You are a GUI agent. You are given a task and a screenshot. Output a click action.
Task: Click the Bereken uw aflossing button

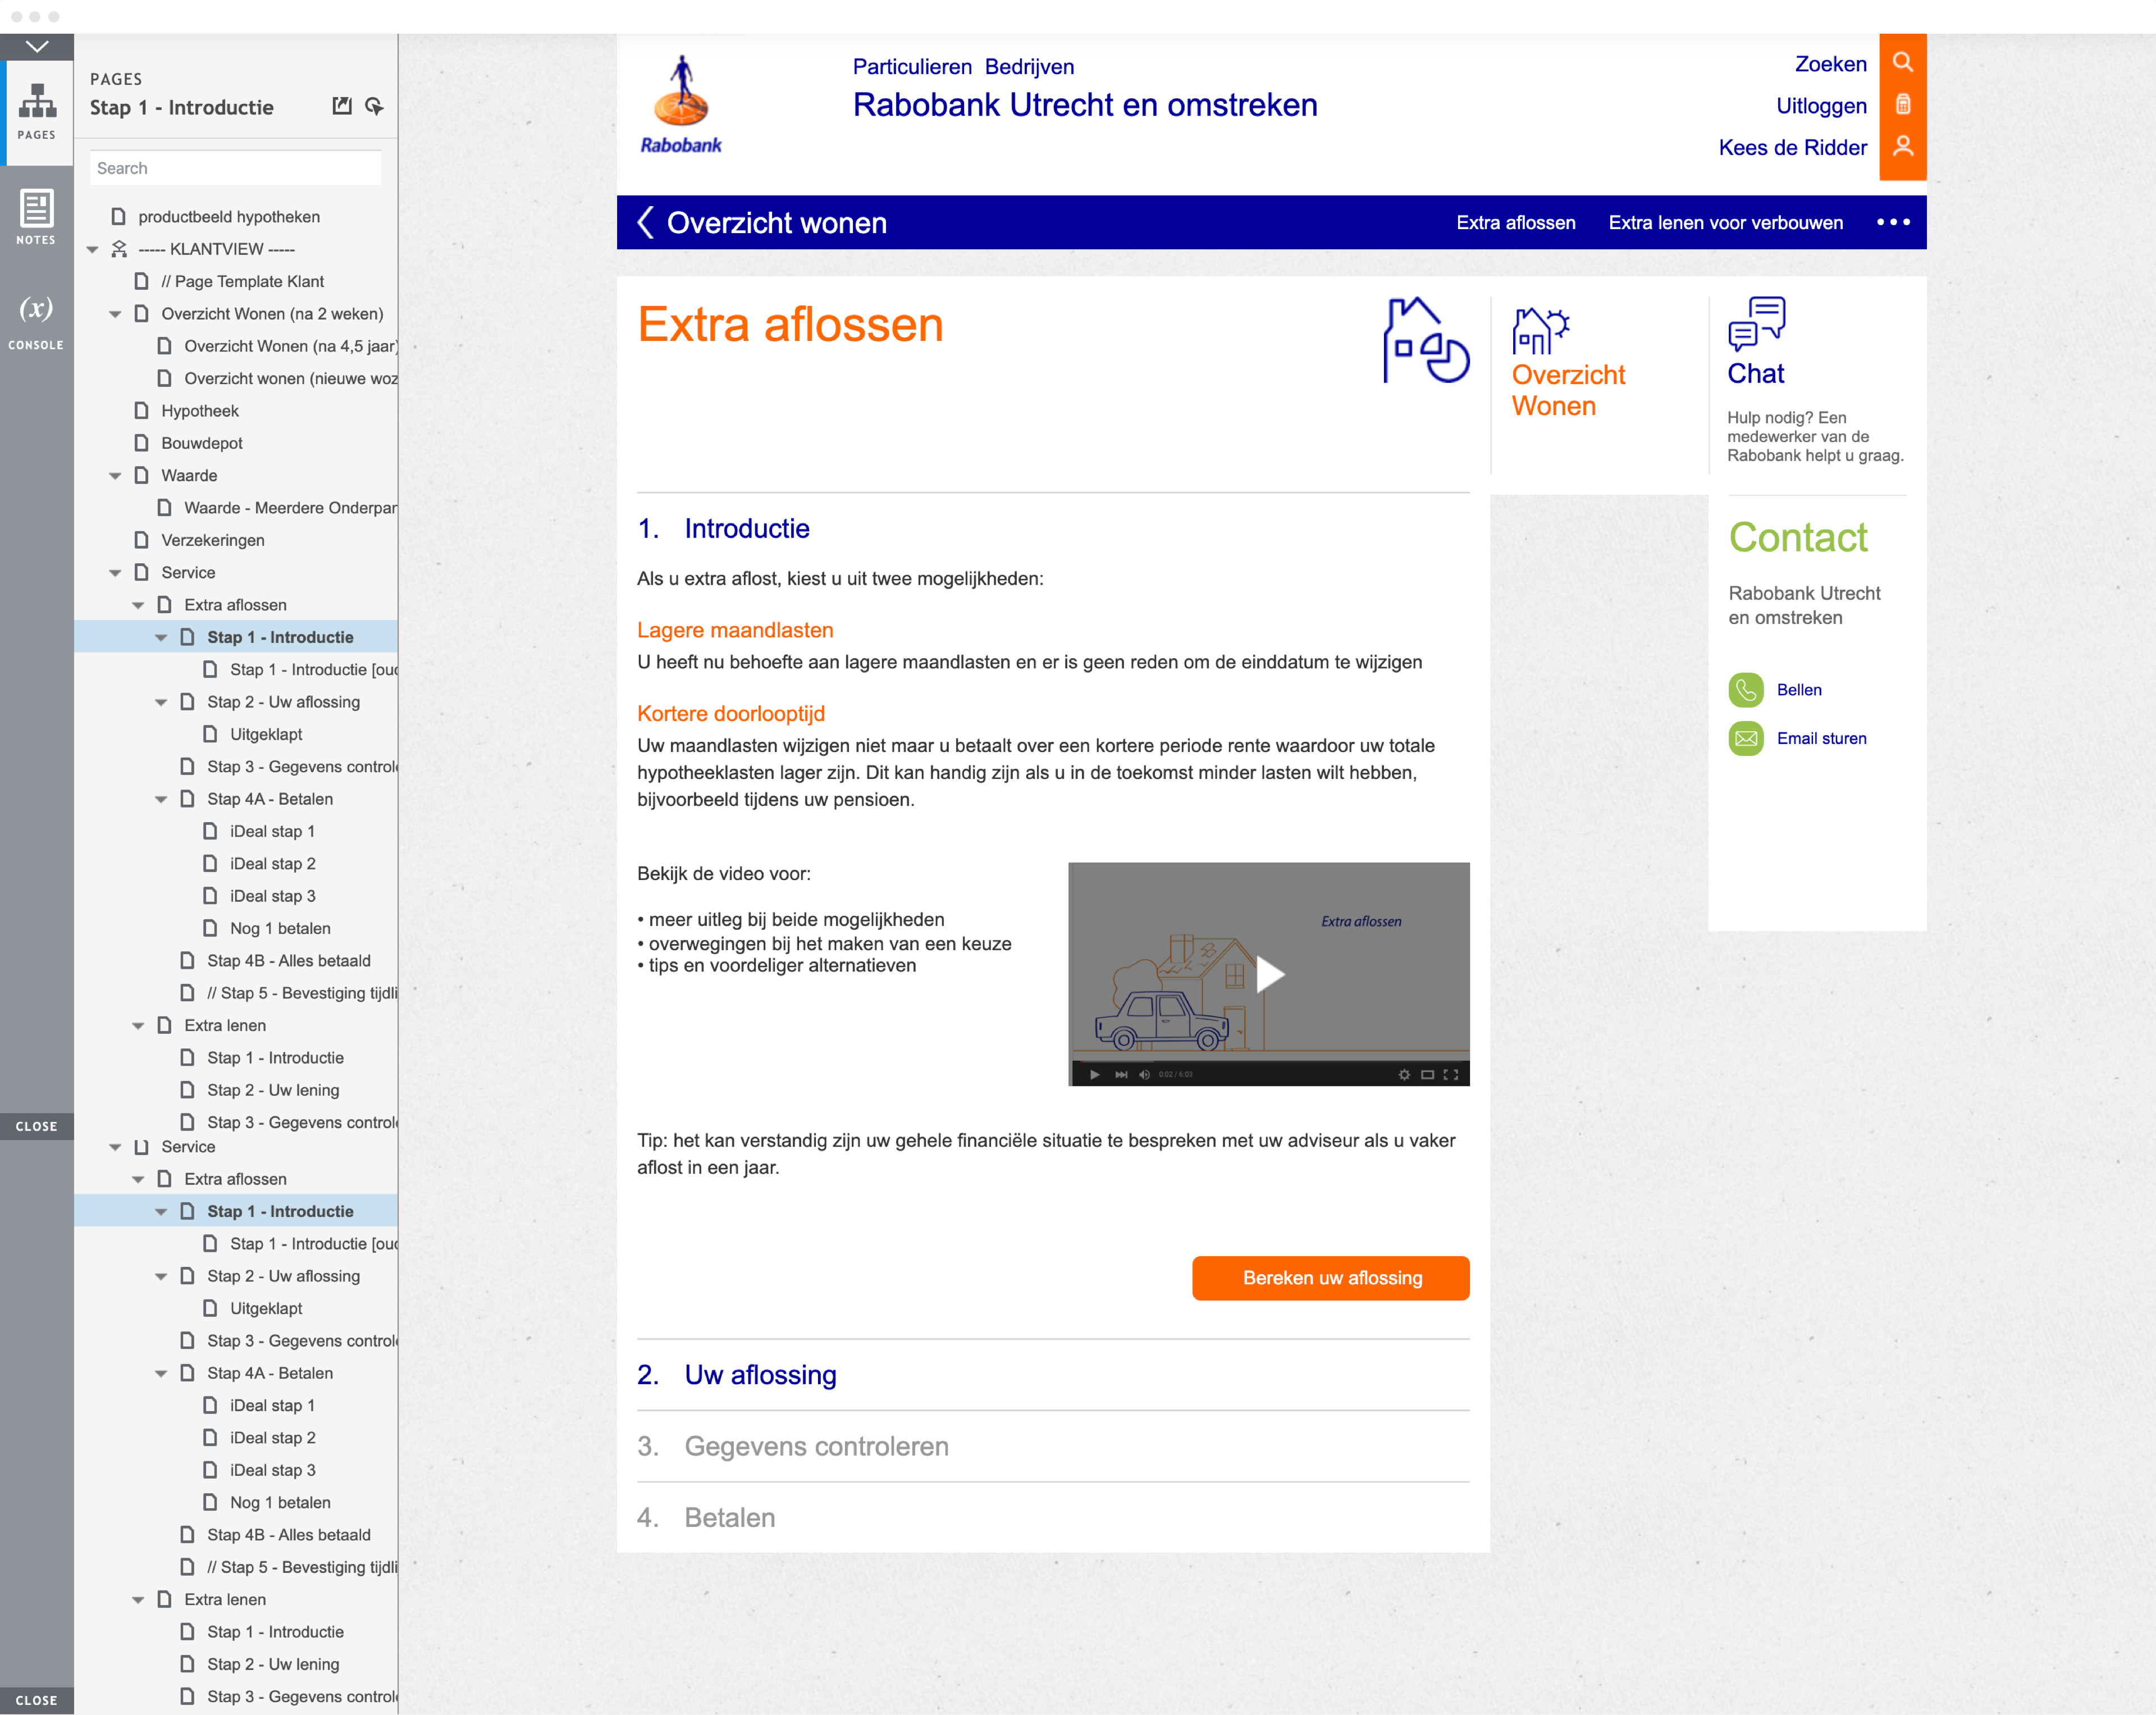[1331, 1278]
